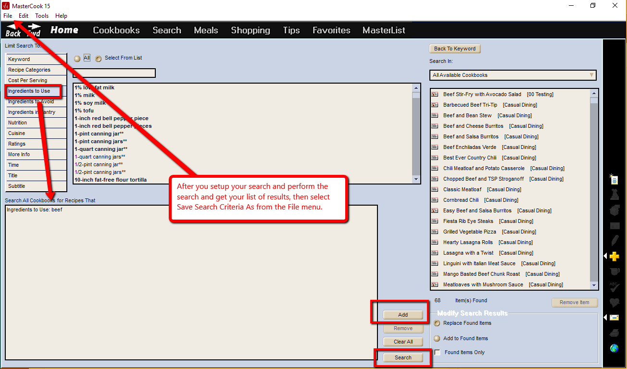
Task: Select the Cuisine filter
Action: tap(36, 133)
